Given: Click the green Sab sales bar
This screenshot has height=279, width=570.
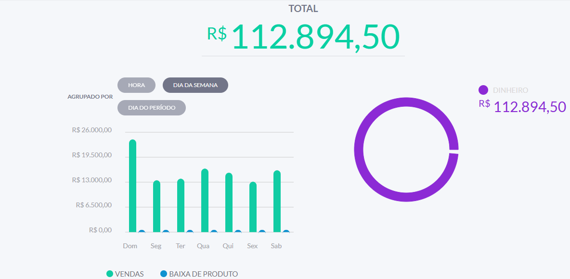Looking at the screenshot, I should pos(277,201).
